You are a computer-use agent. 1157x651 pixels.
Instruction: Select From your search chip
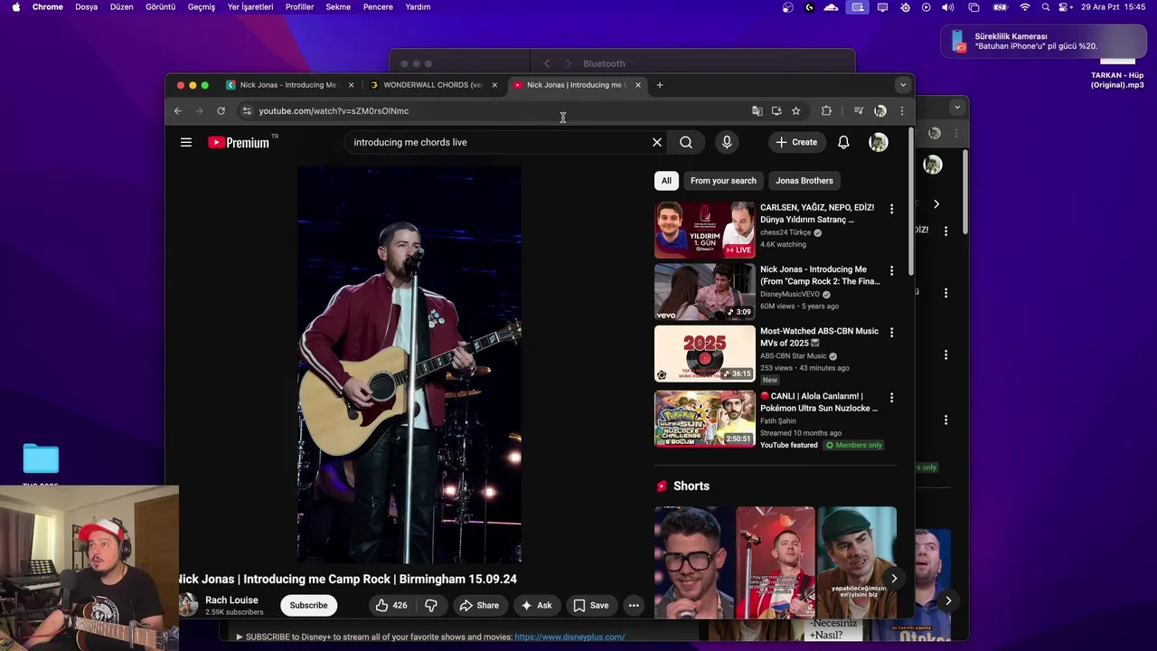coord(723,181)
